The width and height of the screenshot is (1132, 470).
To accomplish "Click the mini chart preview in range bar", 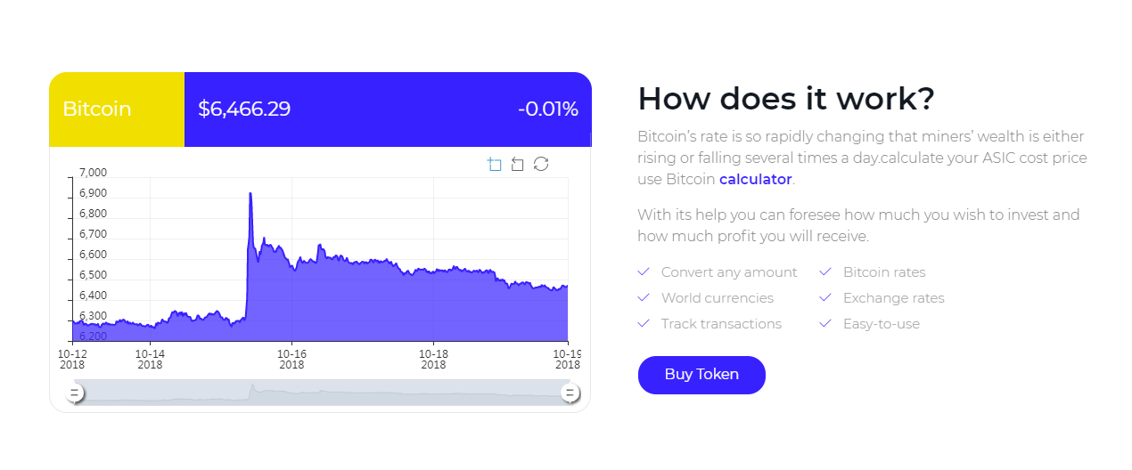I will (321, 393).
